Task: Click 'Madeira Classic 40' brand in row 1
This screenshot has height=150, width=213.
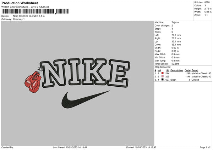Action: coord(201,73)
